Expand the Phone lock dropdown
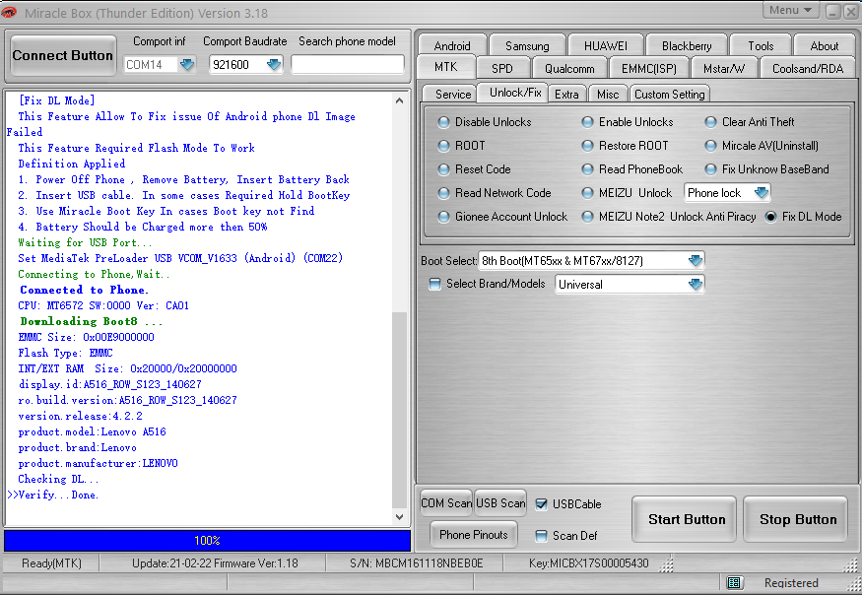 point(761,193)
